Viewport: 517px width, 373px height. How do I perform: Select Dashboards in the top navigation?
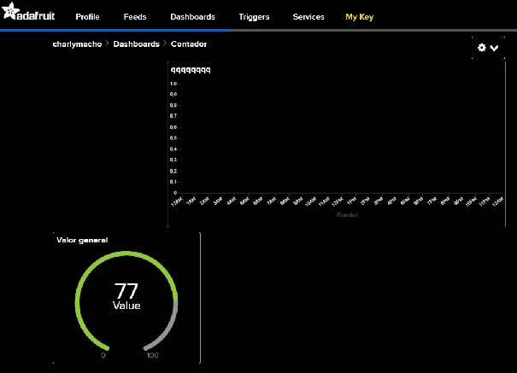pyautogui.click(x=192, y=17)
